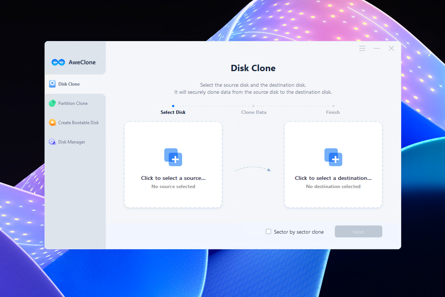The width and height of the screenshot is (445, 297).
Task: Click the 'Disk Clone' page heading
Action: coord(253,68)
